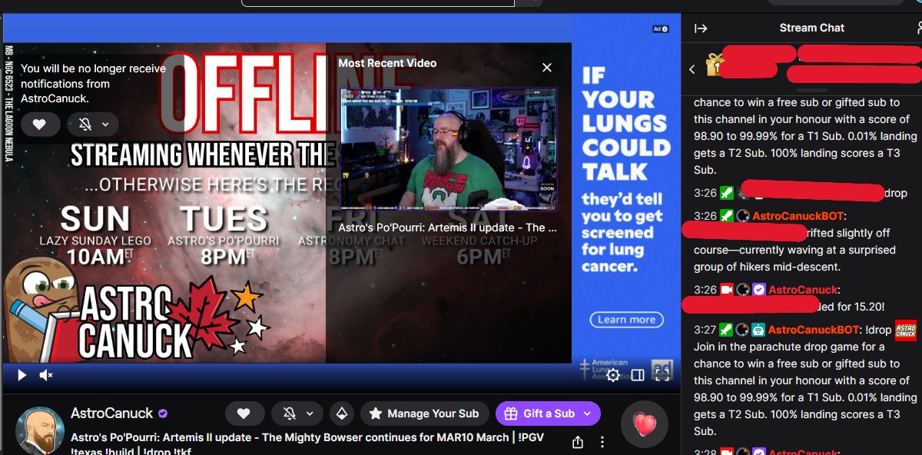Go back with the gift leaderboard chevron
922x455 pixels.
click(x=692, y=69)
